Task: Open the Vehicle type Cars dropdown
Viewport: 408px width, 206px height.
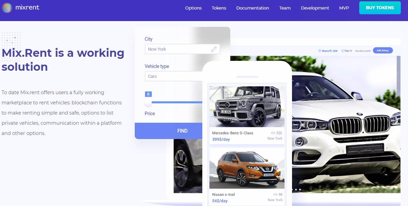Action: click(x=174, y=76)
